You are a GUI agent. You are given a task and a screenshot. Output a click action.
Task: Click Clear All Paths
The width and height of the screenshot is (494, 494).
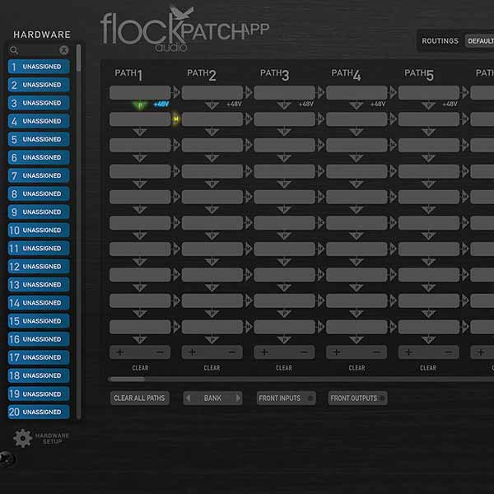tap(140, 398)
